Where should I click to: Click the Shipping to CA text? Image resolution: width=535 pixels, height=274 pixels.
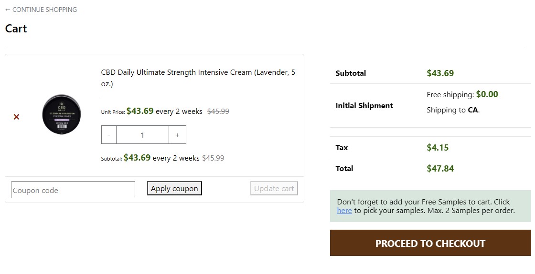(x=453, y=110)
